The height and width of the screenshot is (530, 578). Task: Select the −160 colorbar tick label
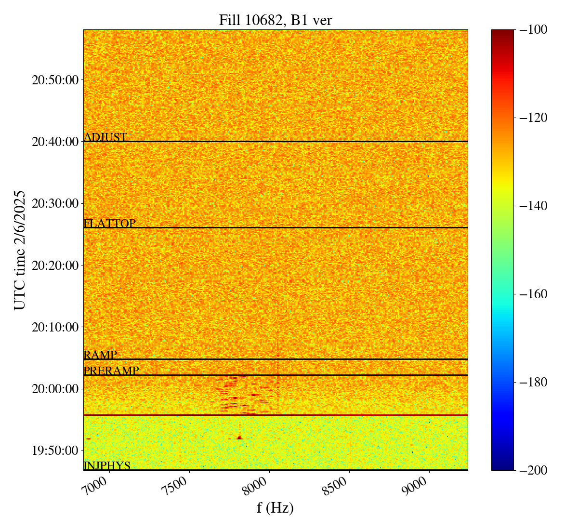[x=531, y=294]
